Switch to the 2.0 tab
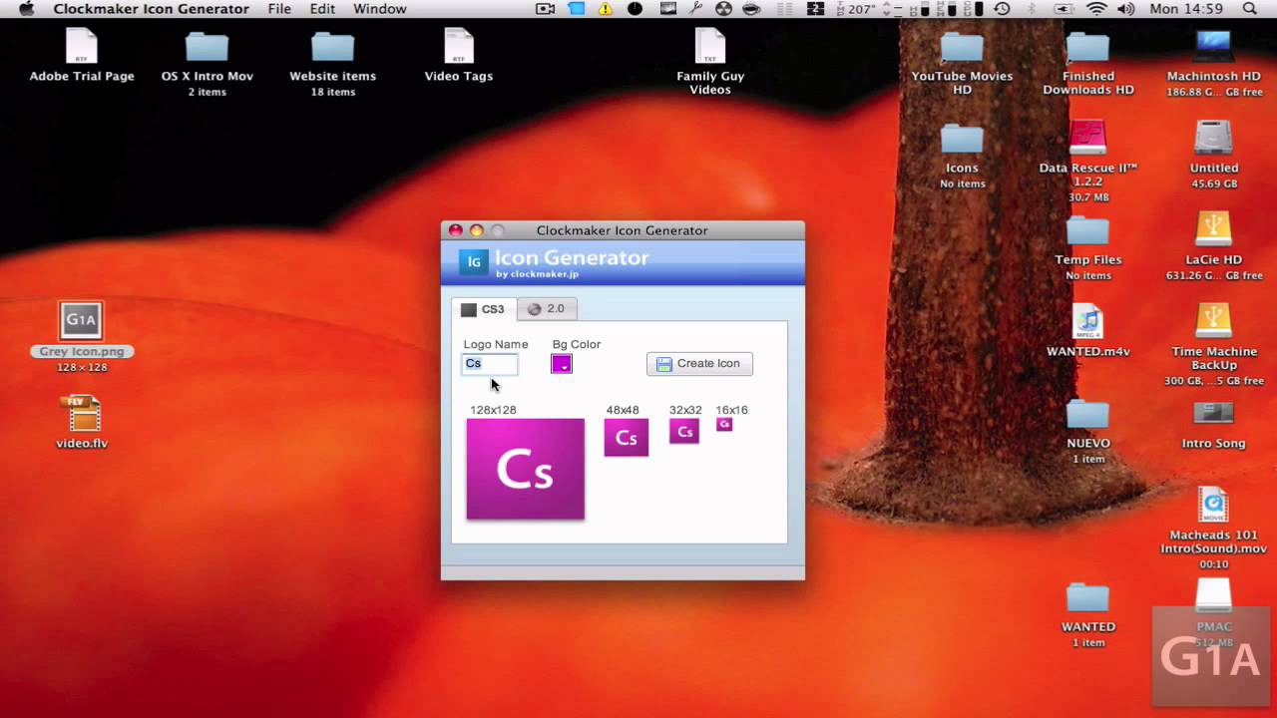 pyautogui.click(x=547, y=309)
